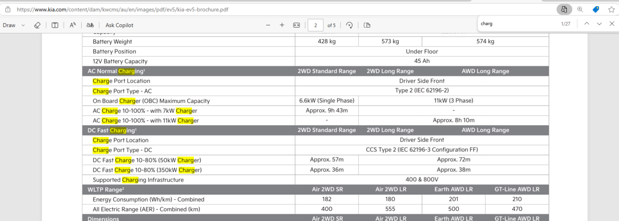619x221 pixels.
Task: Click the Add text tool icon
Action: [55, 25]
